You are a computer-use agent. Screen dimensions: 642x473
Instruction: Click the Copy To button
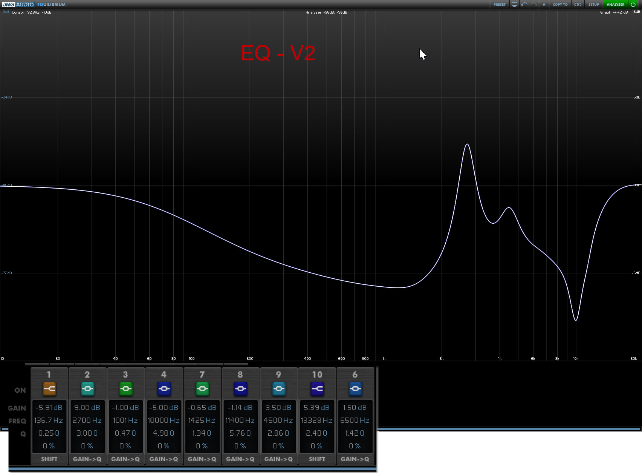560,5
